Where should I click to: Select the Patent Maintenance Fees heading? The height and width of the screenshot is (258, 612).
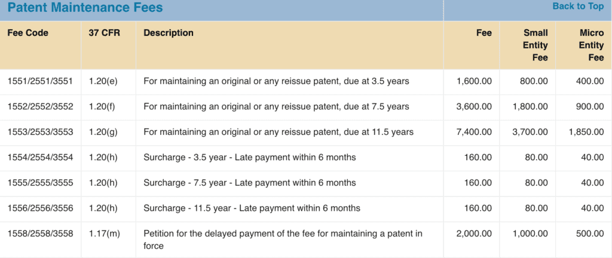coord(85,7)
